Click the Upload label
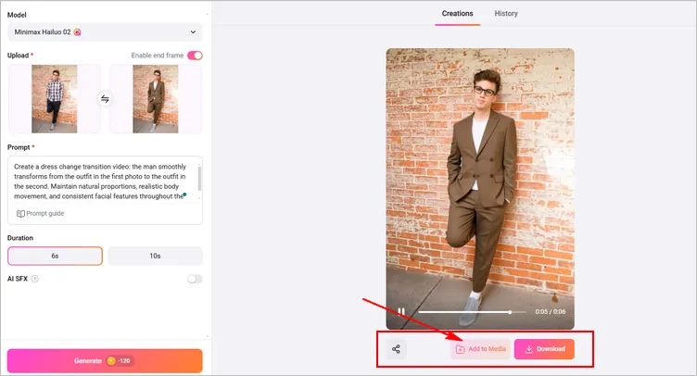This screenshot has height=376, width=697. 18,56
